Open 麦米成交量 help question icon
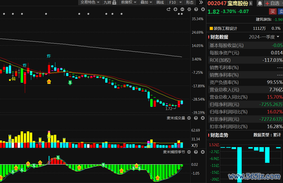This screenshot has height=183, width=283. (x=196, y=118)
